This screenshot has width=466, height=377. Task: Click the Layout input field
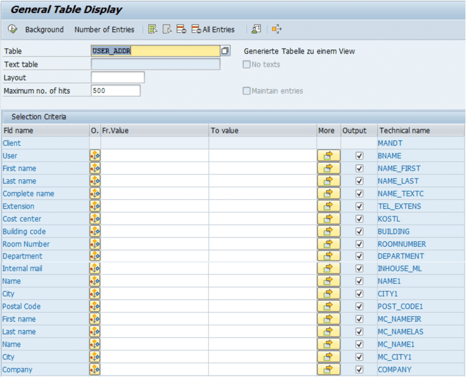118,77
